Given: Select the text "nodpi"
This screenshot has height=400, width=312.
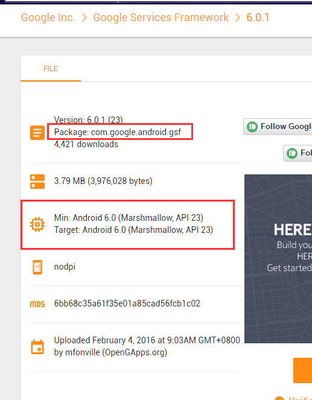Looking at the screenshot, I should click(65, 267).
